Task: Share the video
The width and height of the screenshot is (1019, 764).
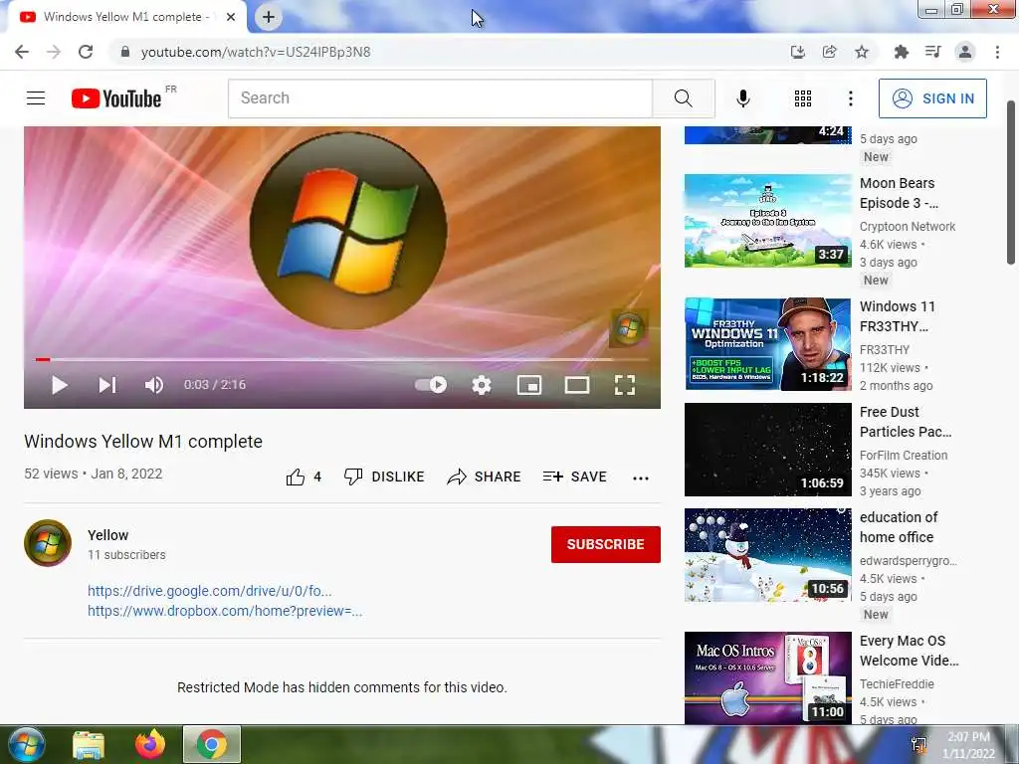Action: (x=485, y=477)
